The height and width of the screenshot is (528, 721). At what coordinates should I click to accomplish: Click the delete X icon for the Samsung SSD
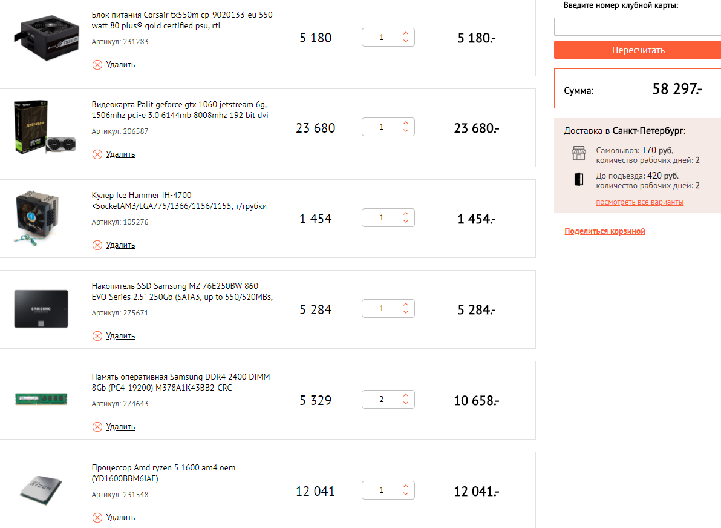[x=97, y=336]
